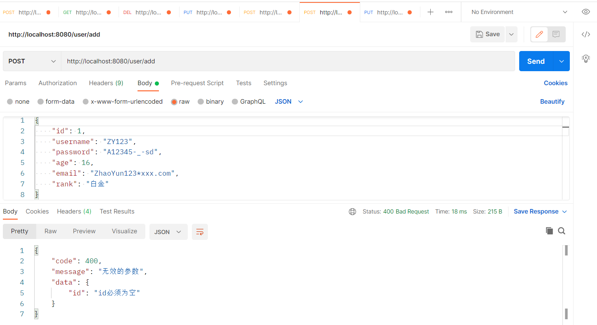This screenshot has width=597, height=325.
Task: Toggle line wrap in response viewer
Action: (x=200, y=232)
